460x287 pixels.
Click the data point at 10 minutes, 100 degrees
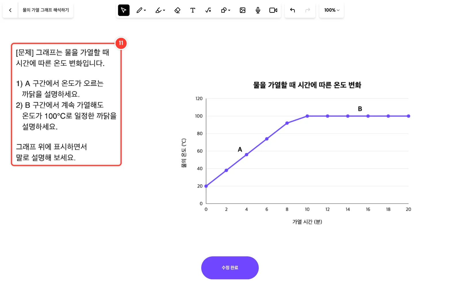pos(307,116)
